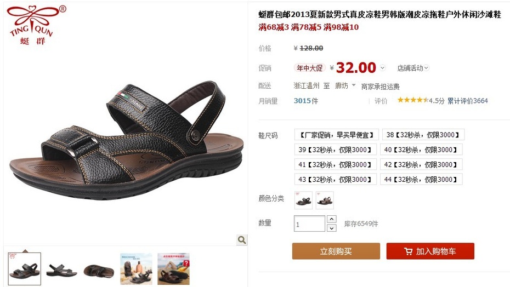
Task: Expand the 店铺活动 dropdown
Action: 413,68
